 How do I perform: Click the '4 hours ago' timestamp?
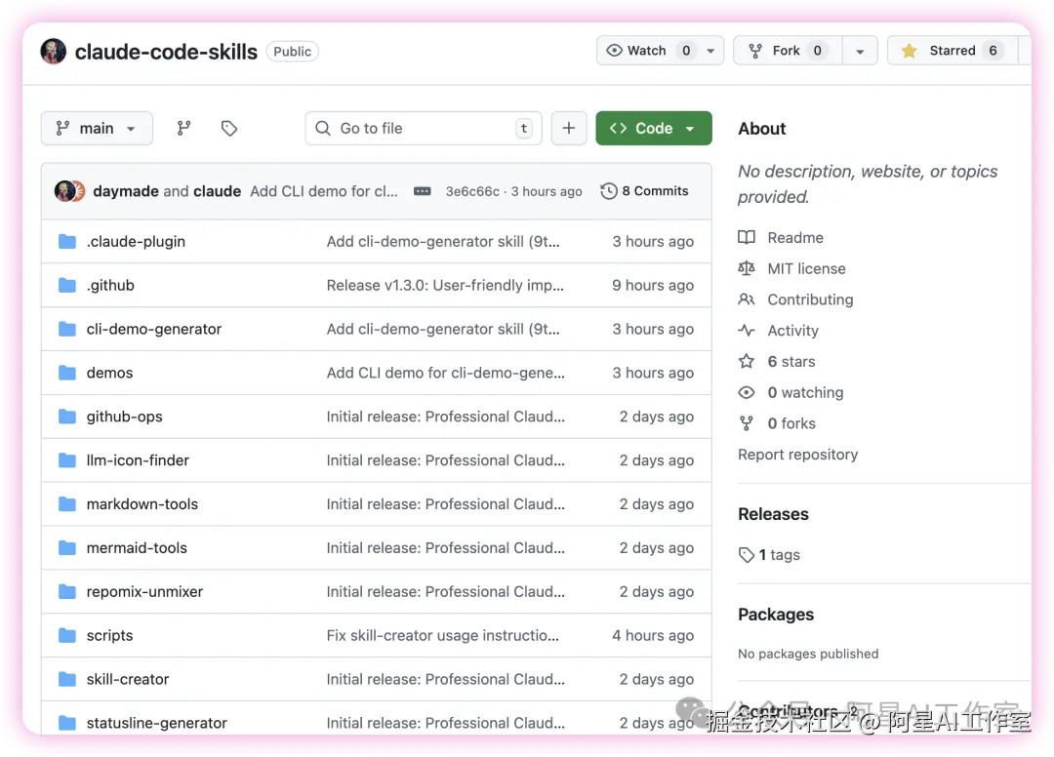click(653, 635)
